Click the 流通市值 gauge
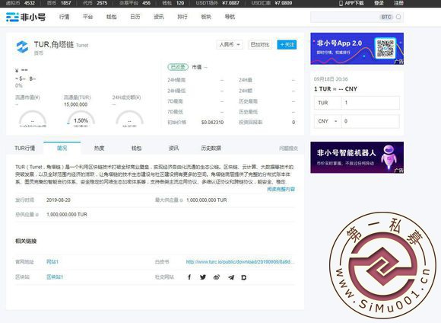441x323 pixels. point(33,119)
